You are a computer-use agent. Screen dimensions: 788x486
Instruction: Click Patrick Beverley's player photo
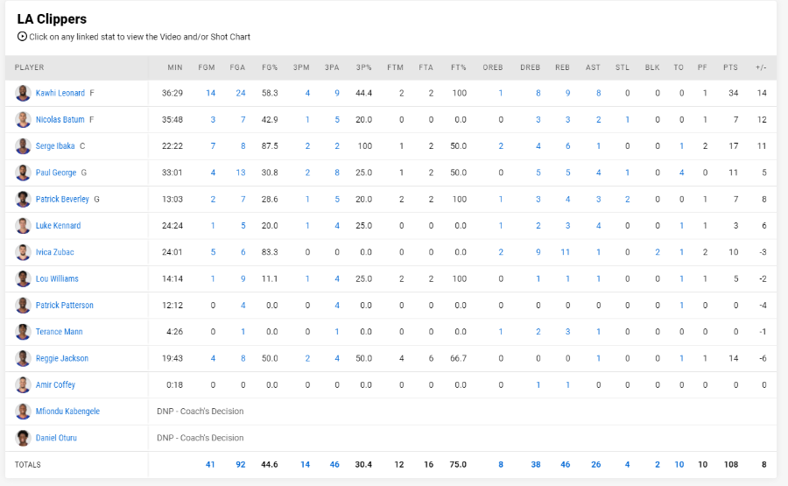coord(23,199)
